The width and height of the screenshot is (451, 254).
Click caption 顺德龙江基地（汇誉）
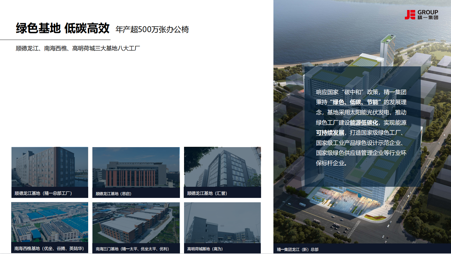pos(207,193)
